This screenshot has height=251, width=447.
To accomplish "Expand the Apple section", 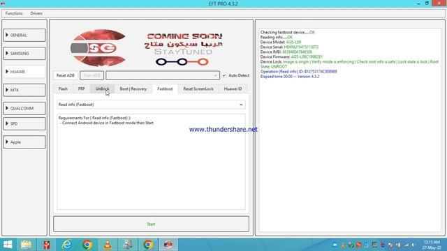I will tap(24, 142).
